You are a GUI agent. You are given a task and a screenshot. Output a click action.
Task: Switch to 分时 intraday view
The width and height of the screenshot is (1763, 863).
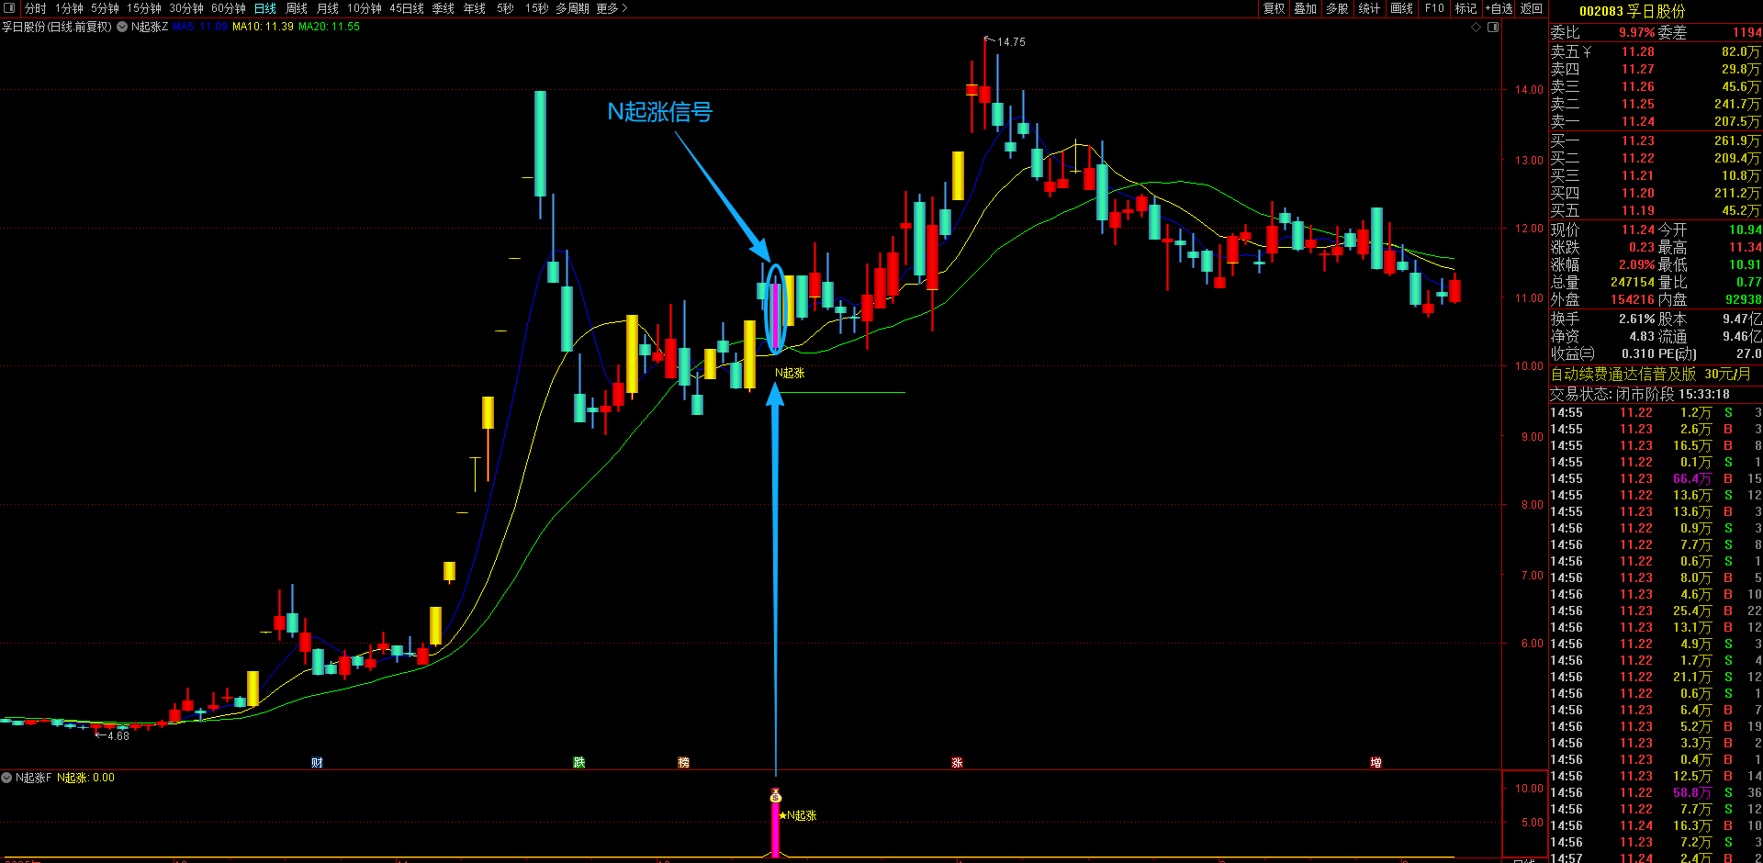(35, 8)
